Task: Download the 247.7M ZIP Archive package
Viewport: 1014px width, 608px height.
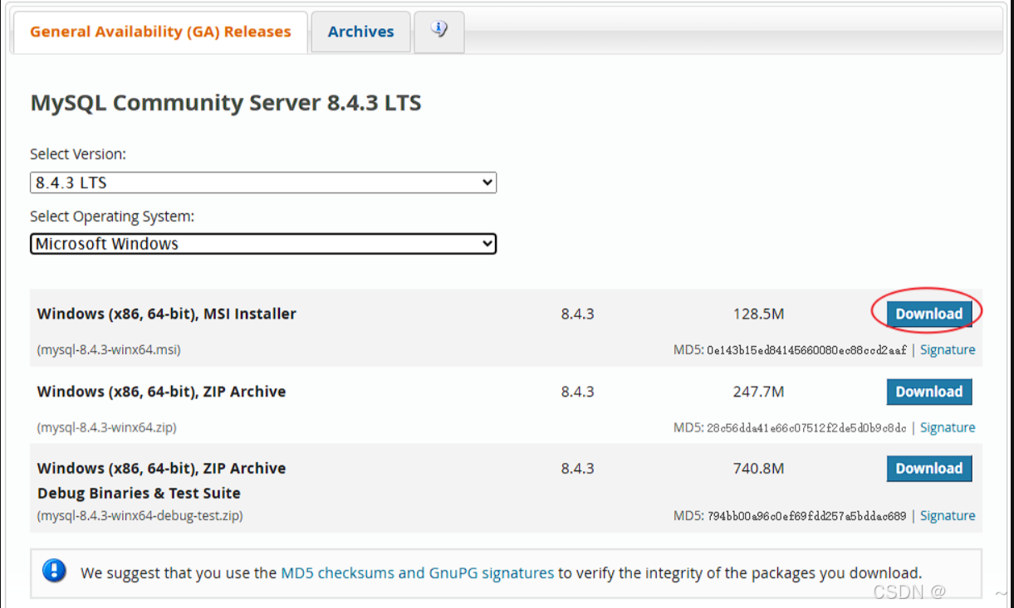Action: pyautogui.click(x=928, y=392)
